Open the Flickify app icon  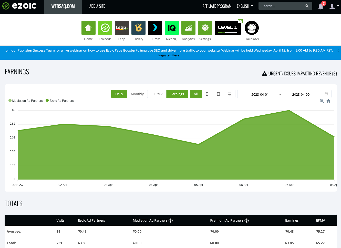(138, 28)
